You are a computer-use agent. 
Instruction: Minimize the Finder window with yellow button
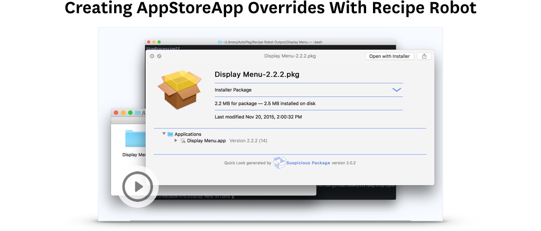123,113
